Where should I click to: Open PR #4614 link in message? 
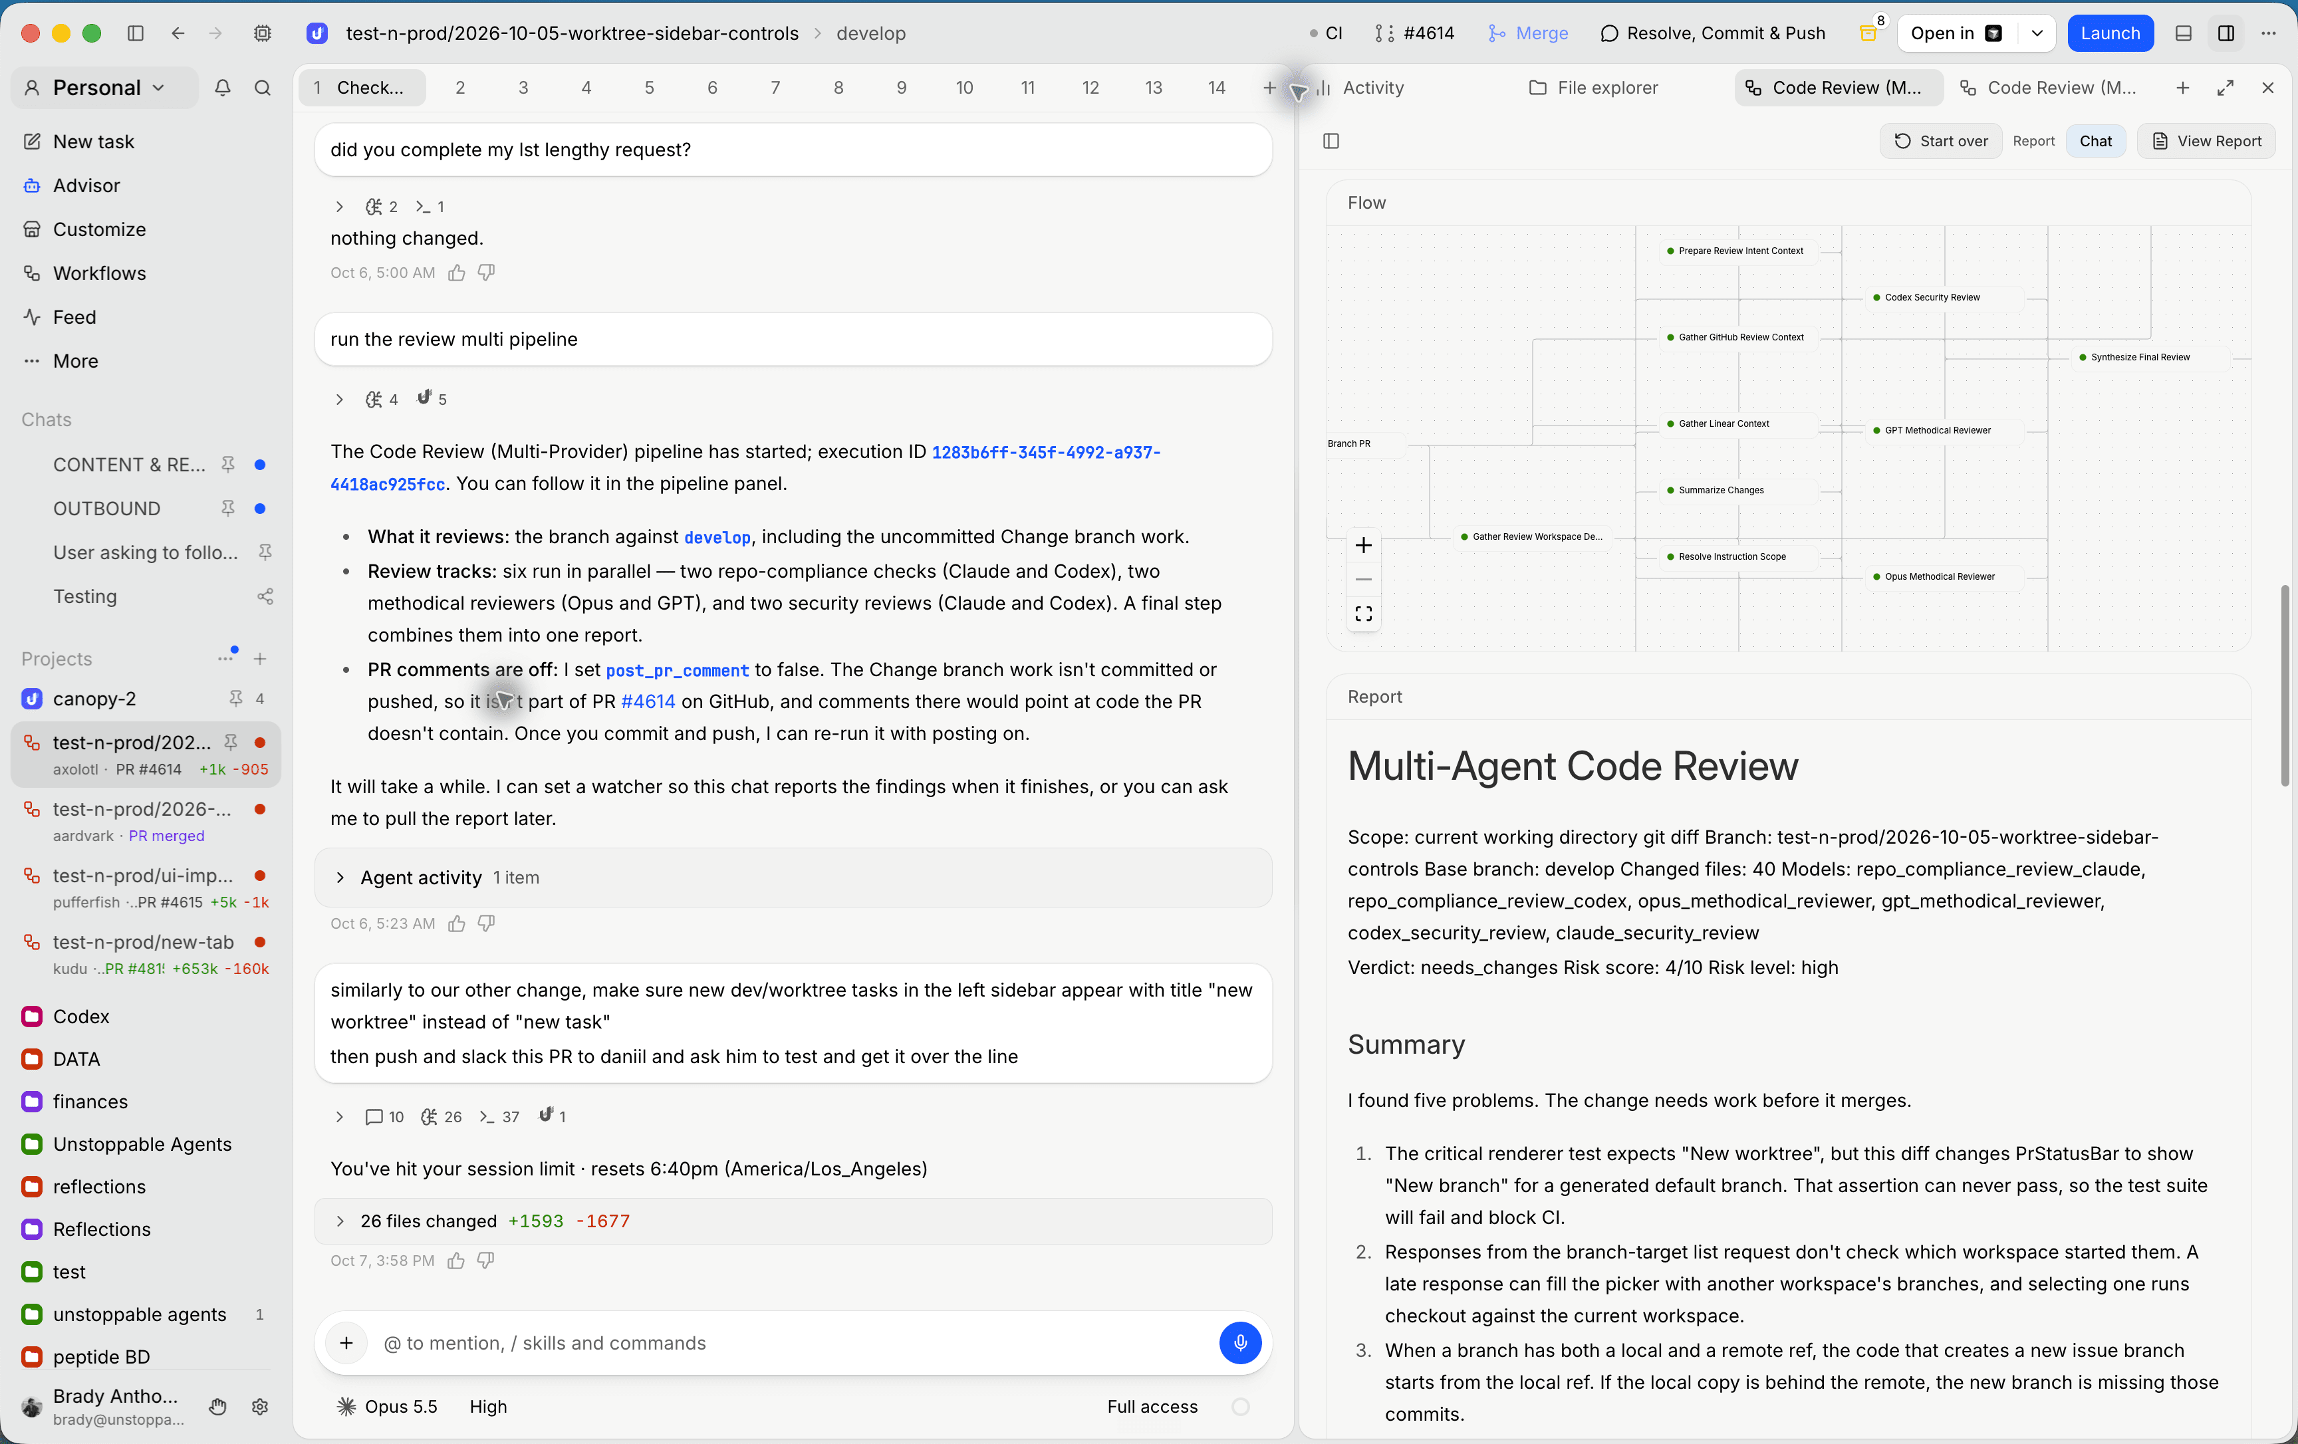[648, 701]
